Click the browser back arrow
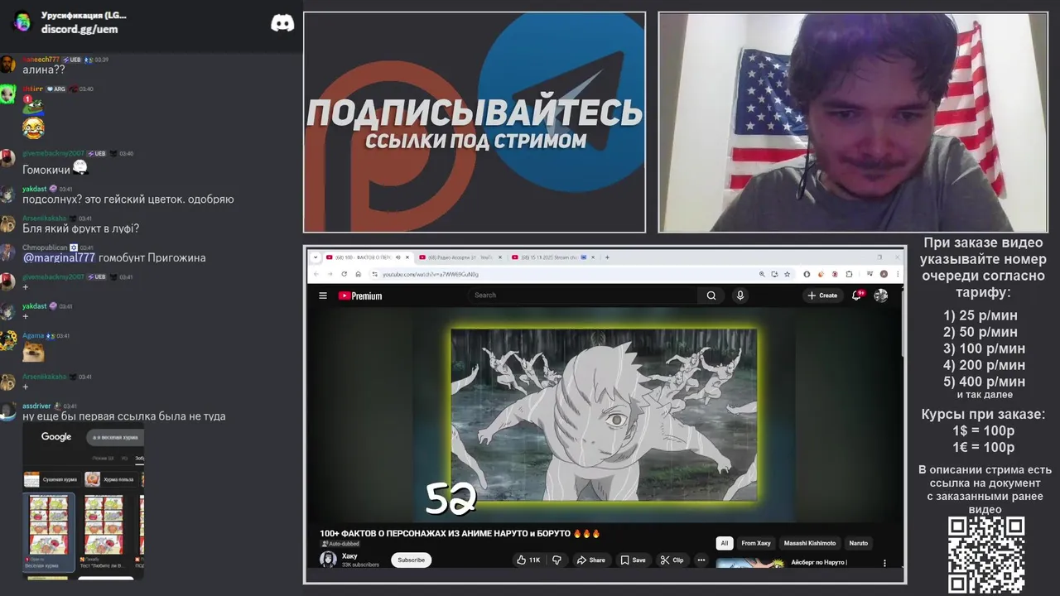The width and height of the screenshot is (1060, 596). coord(316,274)
